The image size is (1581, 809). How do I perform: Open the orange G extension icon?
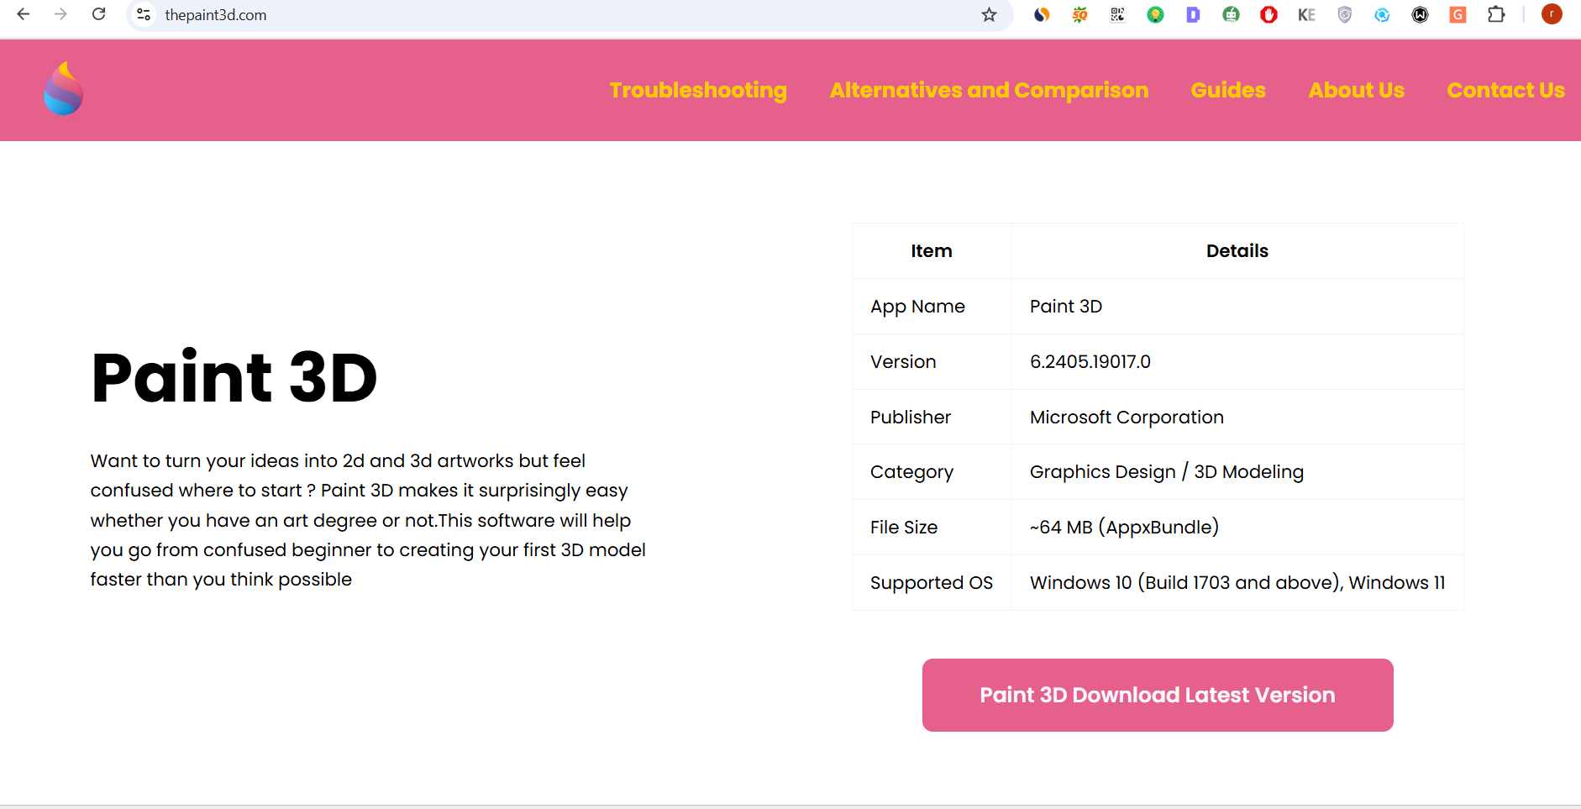point(1458,14)
